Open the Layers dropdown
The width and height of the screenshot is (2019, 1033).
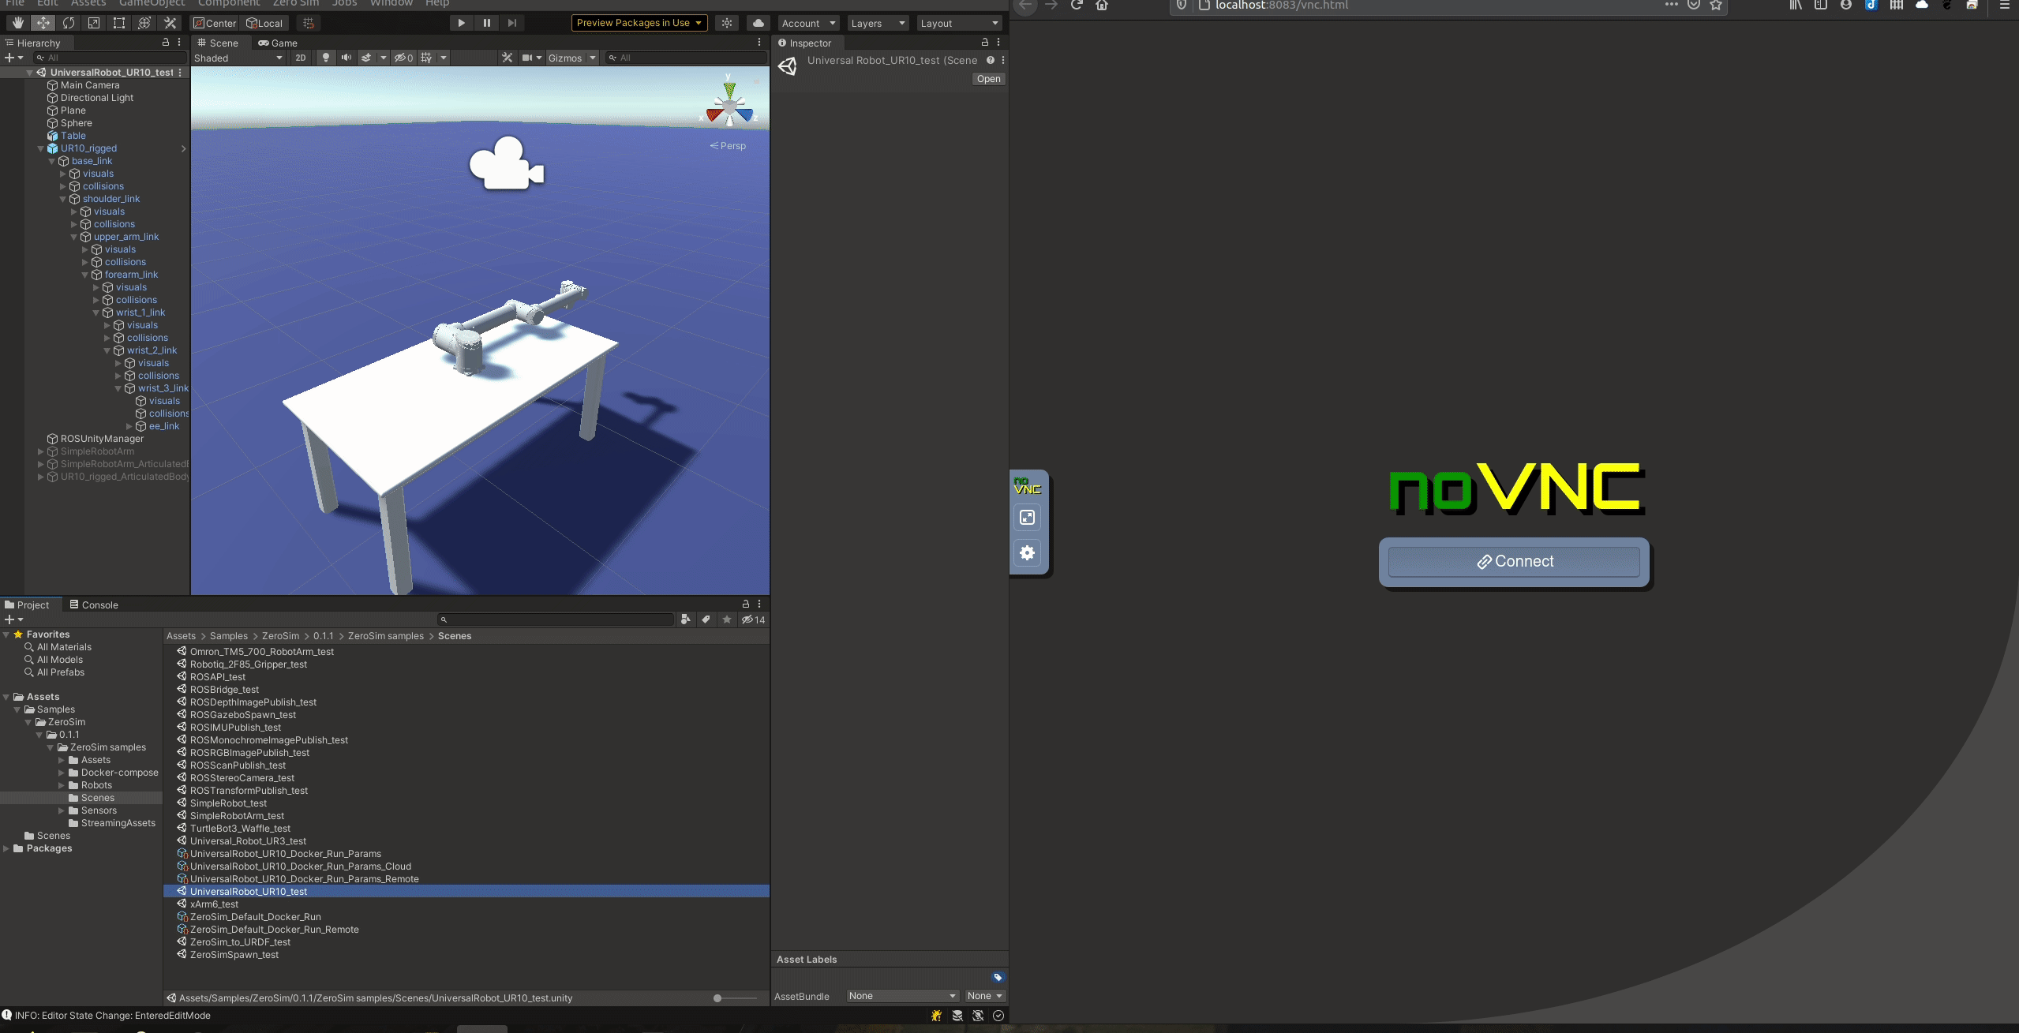click(877, 23)
